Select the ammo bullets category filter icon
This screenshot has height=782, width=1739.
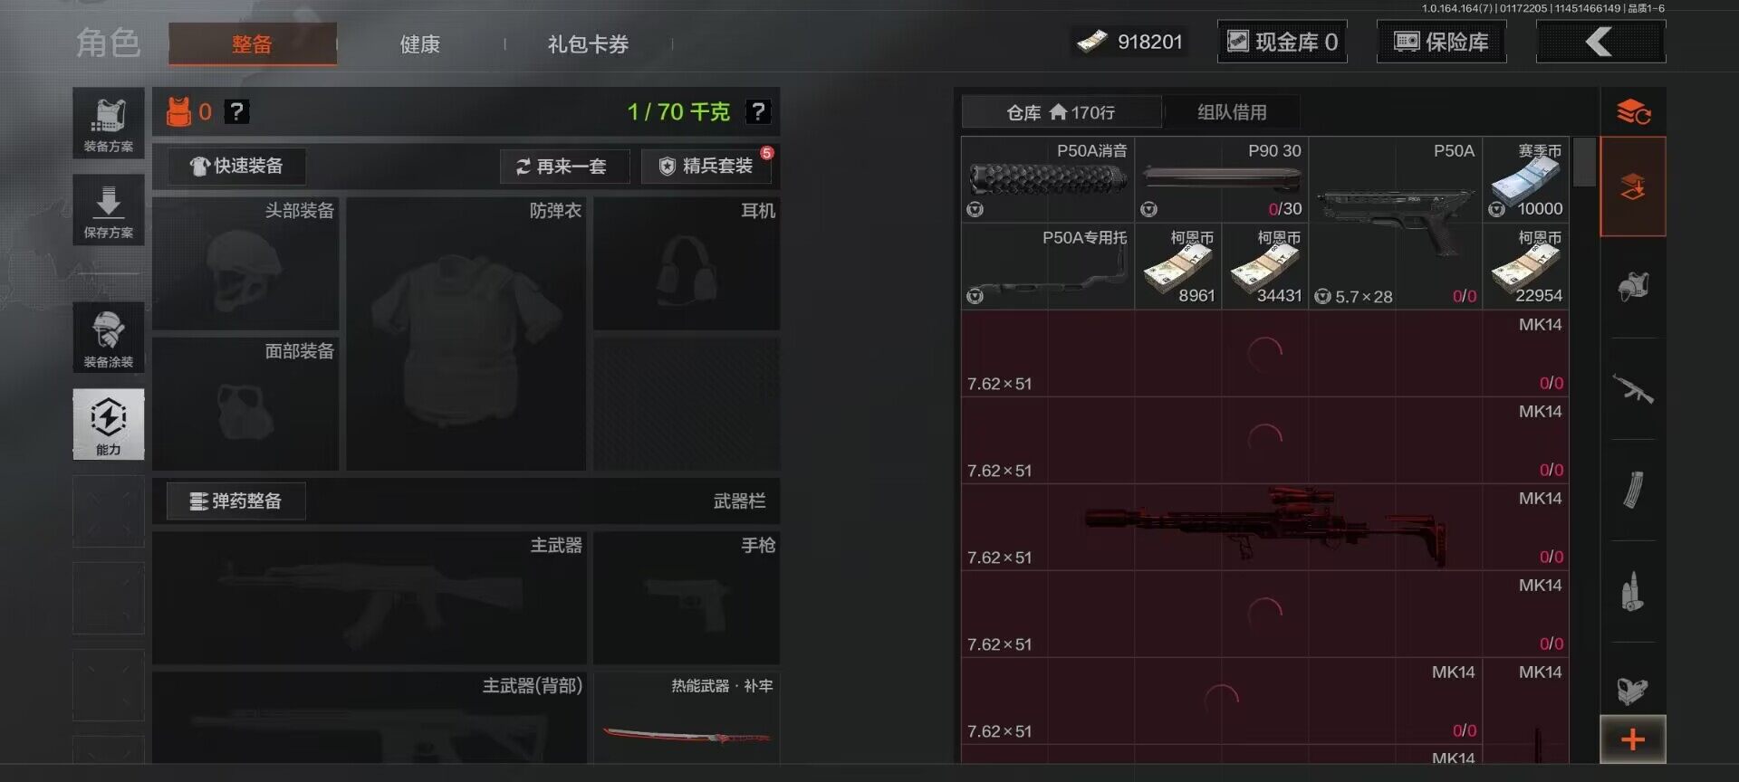coord(1633,592)
